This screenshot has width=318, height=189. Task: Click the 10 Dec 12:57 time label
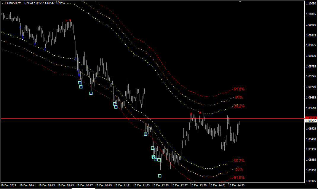pyautogui.click(x=180, y=185)
